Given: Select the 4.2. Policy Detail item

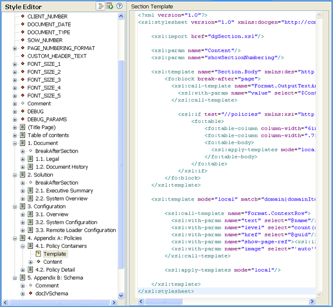Looking at the screenshot, I should click(x=55, y=269).
